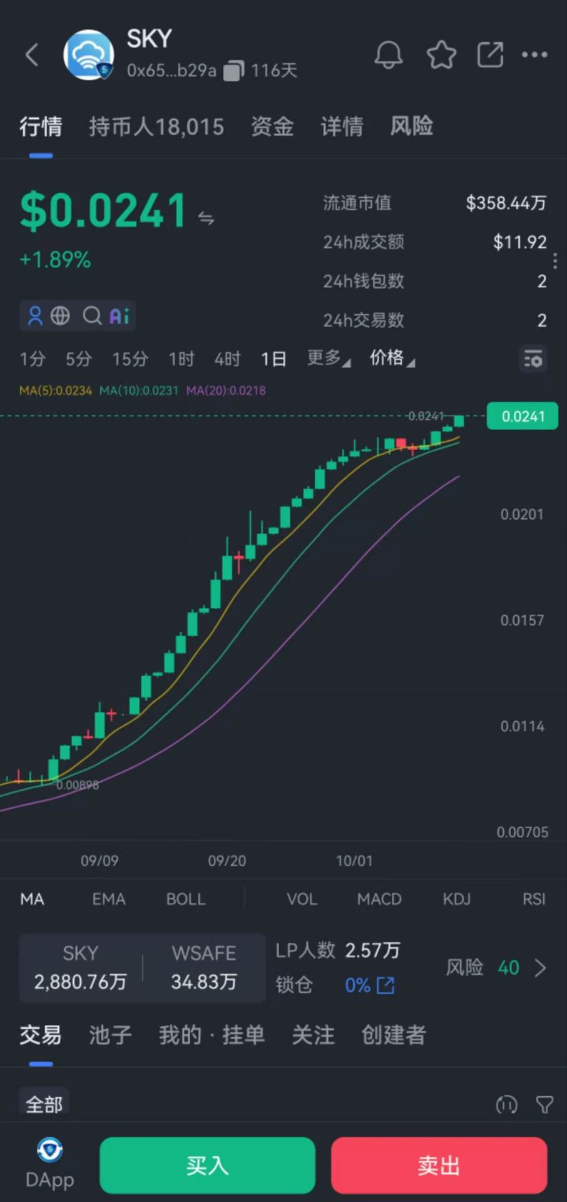Toggle the pause icon beside filter

[x=506, y=1104]
